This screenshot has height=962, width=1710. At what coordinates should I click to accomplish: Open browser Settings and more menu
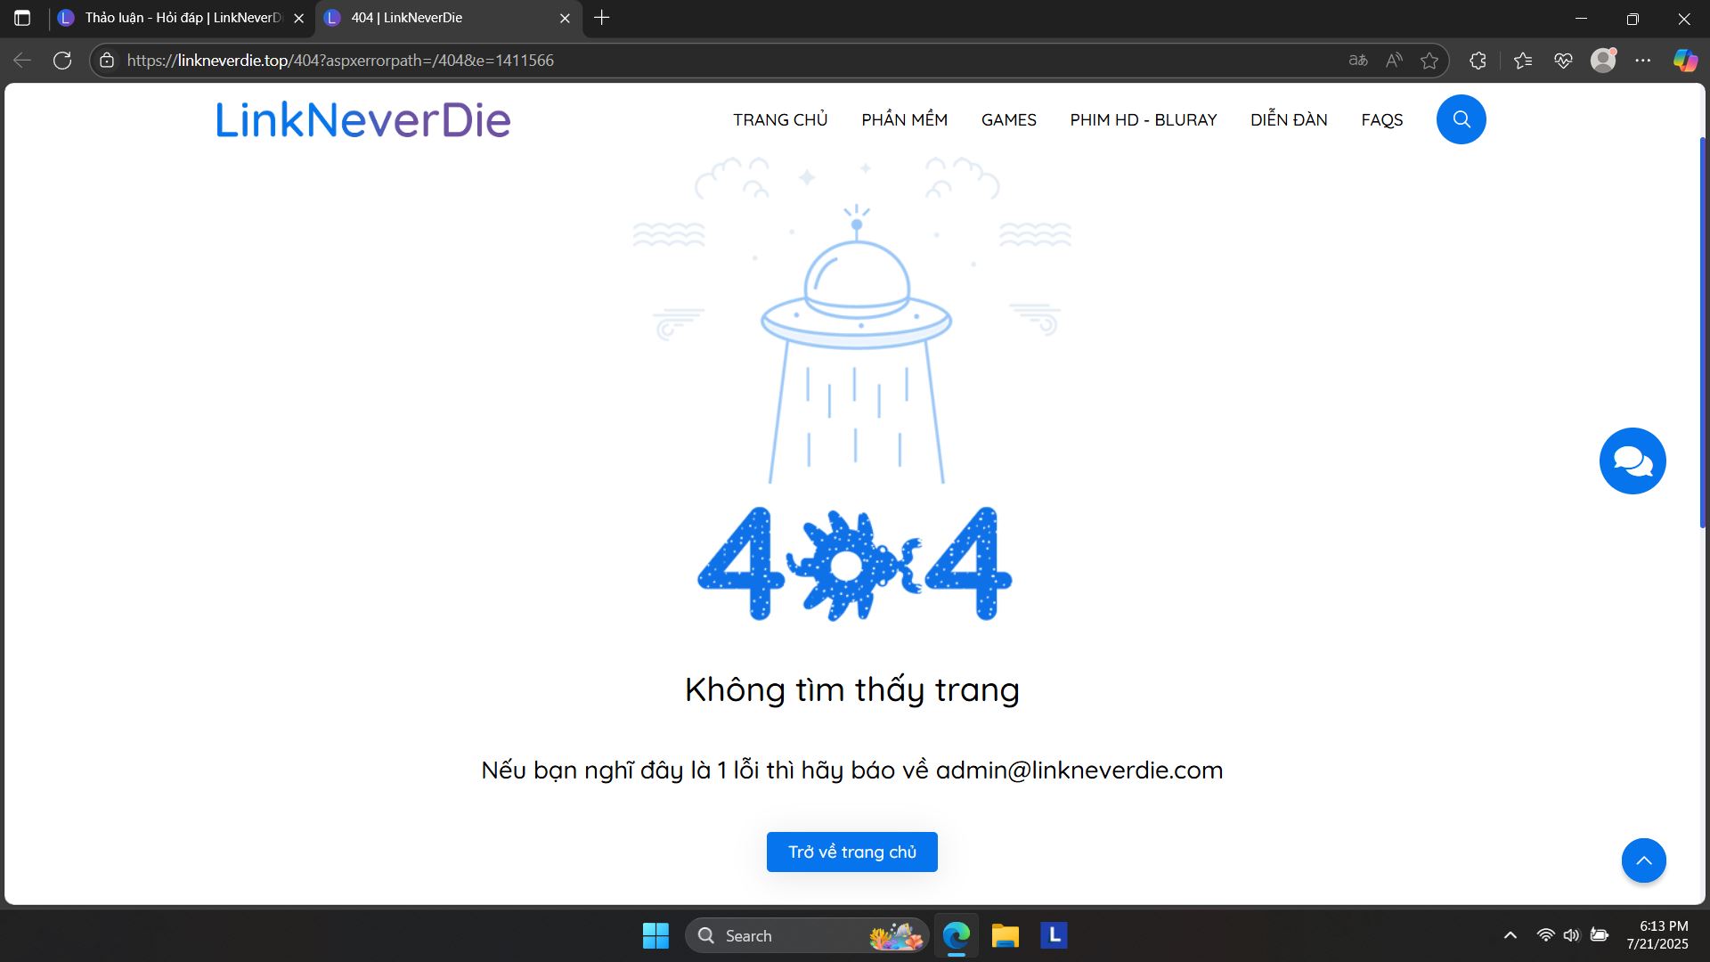coord(1643,61)
